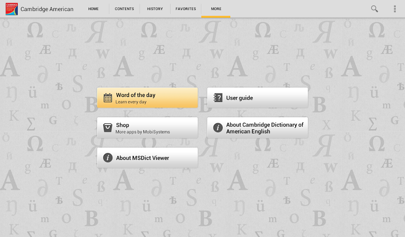Click 'More apps by MobiSystems' subtitle
The width and height of the screenshot is (405, 237).
pyautogui.click(x=143, y=132)
